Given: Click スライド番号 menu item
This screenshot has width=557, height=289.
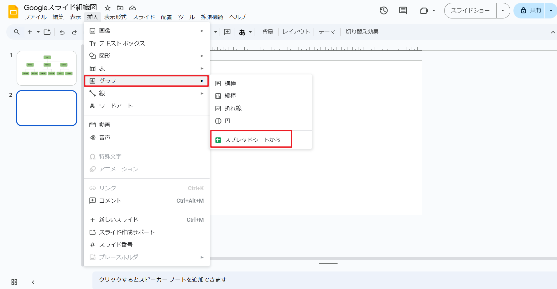Looking at the screenshot, I should 147,245.
